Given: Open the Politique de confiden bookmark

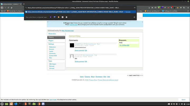Looking at the screenshot, I should (x=170, y=11).
